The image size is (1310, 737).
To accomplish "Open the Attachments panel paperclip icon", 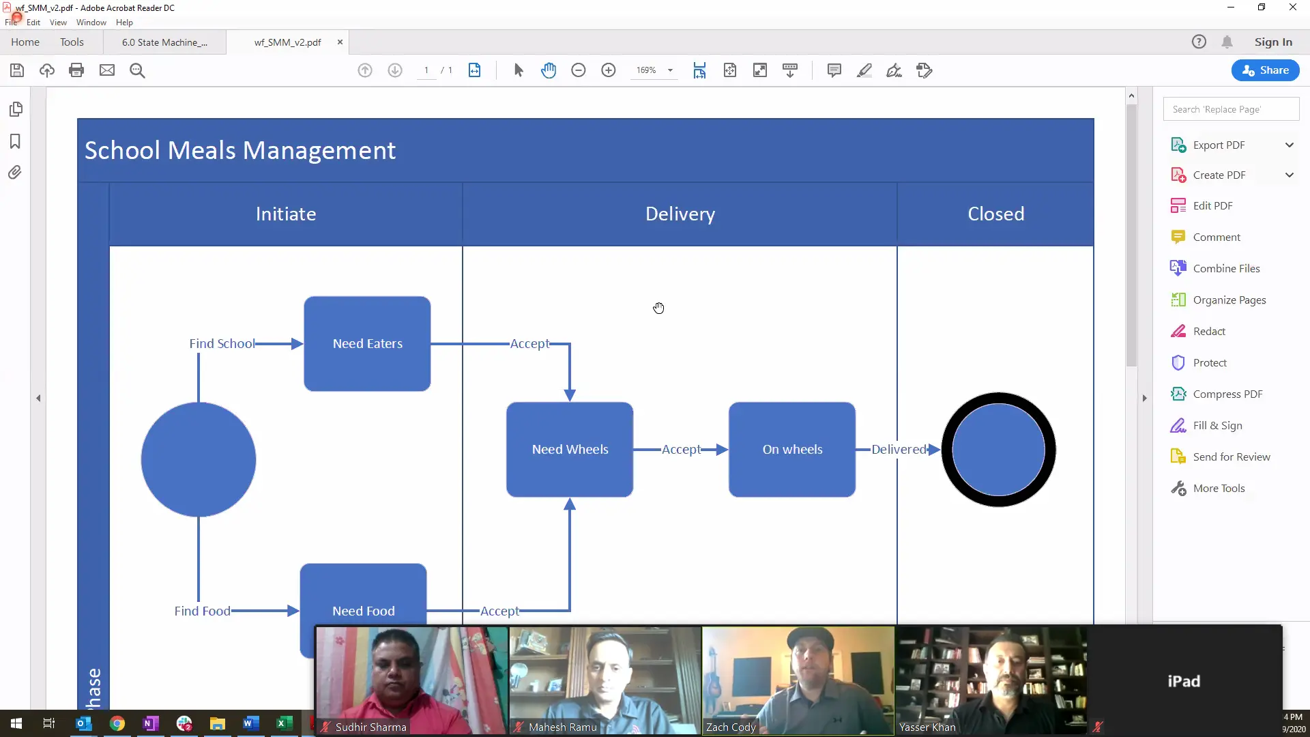I will [x=15, y=173].
